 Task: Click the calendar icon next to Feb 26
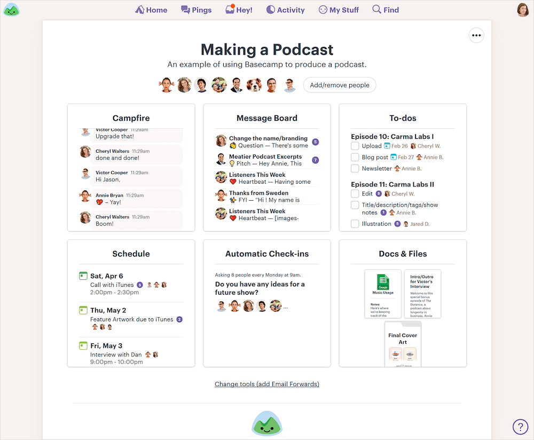[387, 146]
